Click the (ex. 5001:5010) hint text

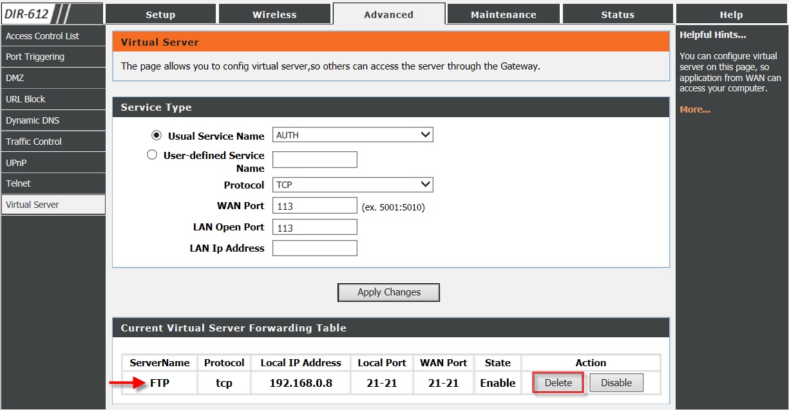393,207
